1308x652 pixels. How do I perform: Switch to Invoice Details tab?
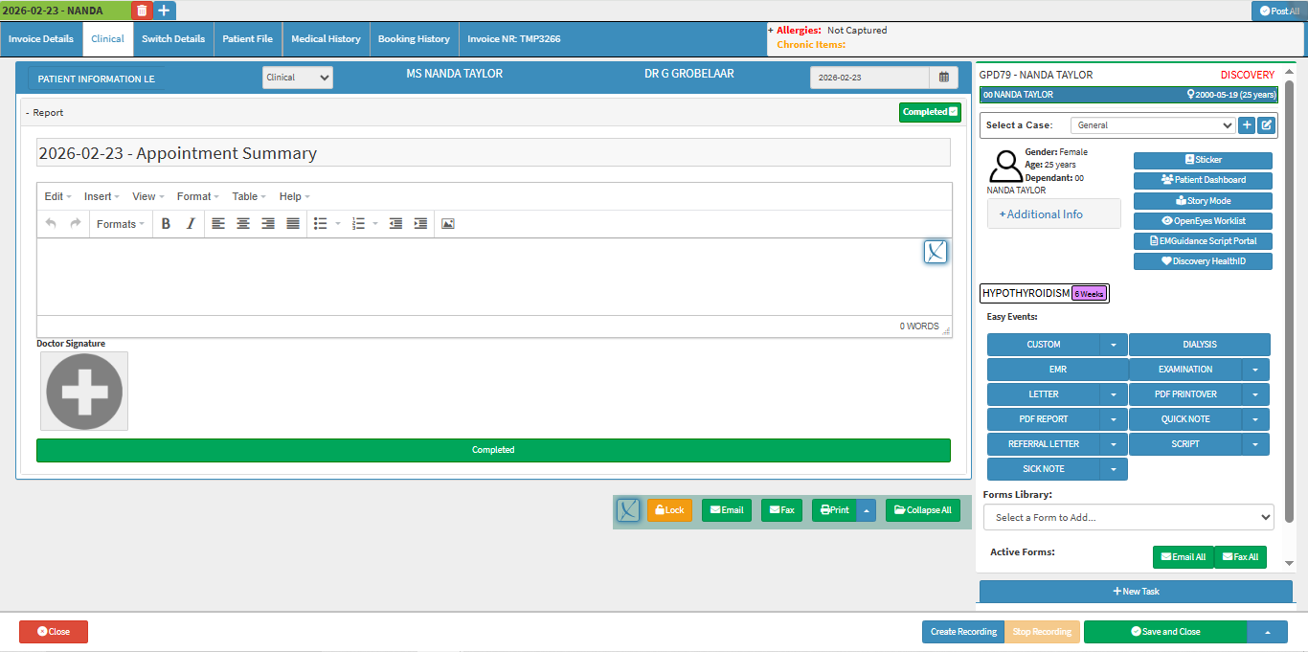[x=41, y=39]
